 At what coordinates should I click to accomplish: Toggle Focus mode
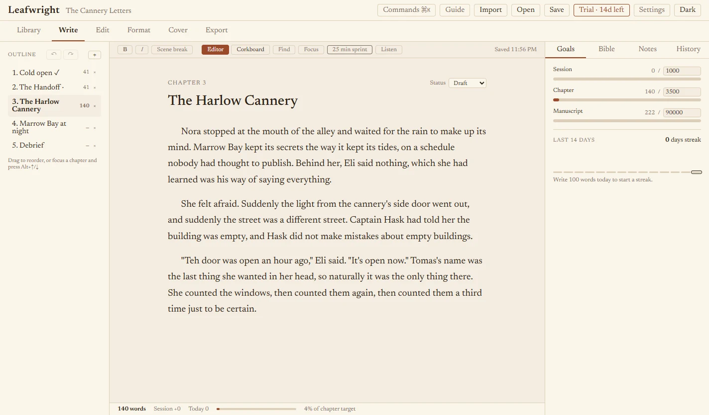[311, 50]
